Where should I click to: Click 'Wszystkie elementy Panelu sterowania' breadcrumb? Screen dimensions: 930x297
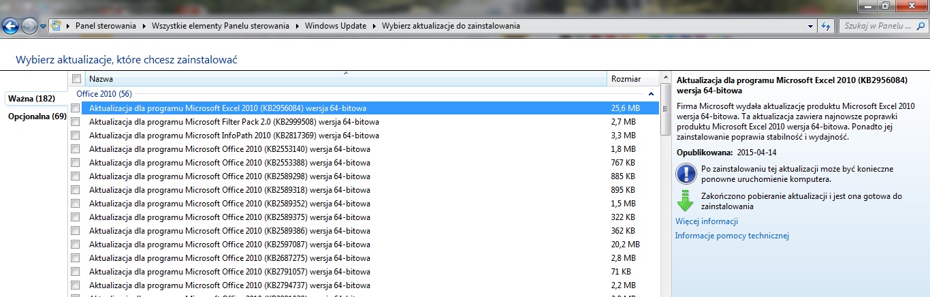[x=221, y=26]
